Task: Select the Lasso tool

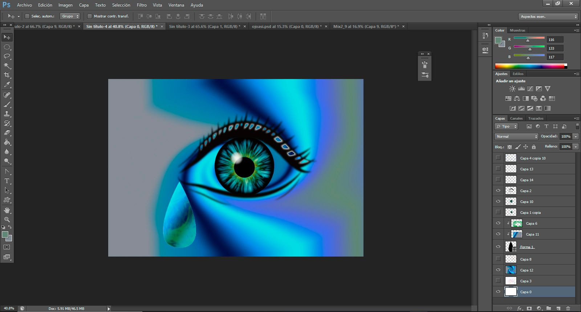Action: (7, 56)
